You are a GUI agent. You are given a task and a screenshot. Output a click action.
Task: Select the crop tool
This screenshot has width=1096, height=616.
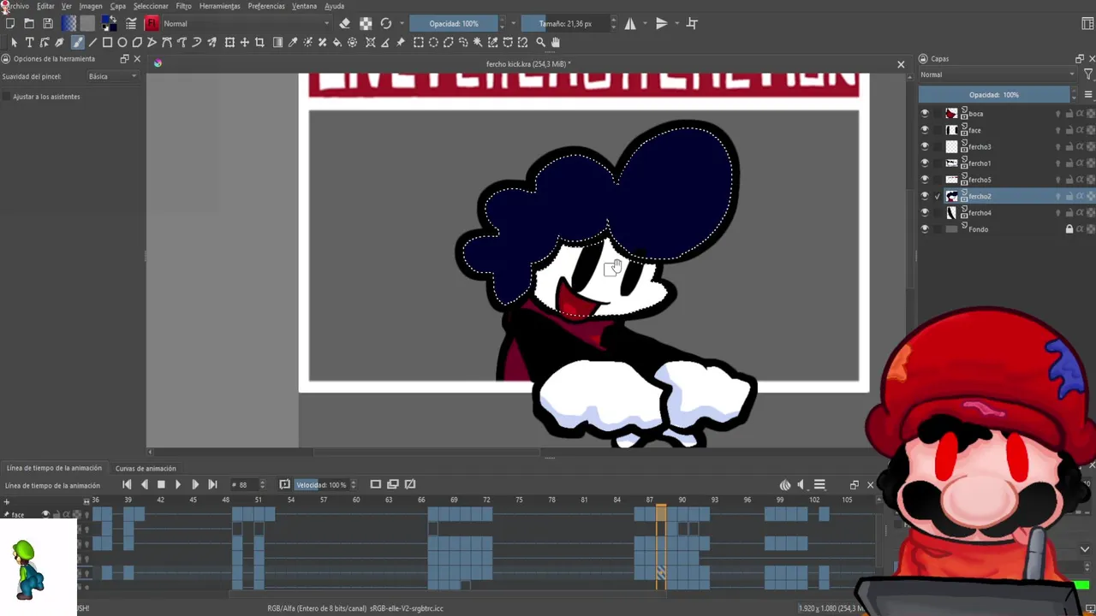click(x=259, y=42)
